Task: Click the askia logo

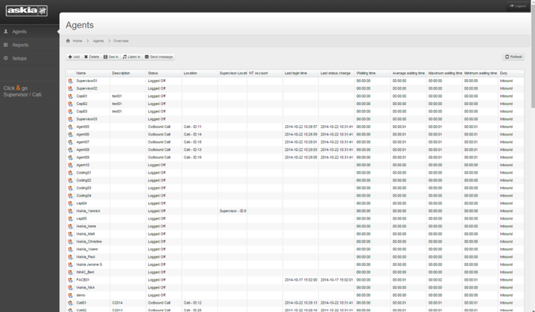Action: (x=26, y=11)
